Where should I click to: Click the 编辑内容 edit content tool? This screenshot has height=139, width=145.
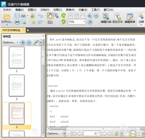point(106,18)
